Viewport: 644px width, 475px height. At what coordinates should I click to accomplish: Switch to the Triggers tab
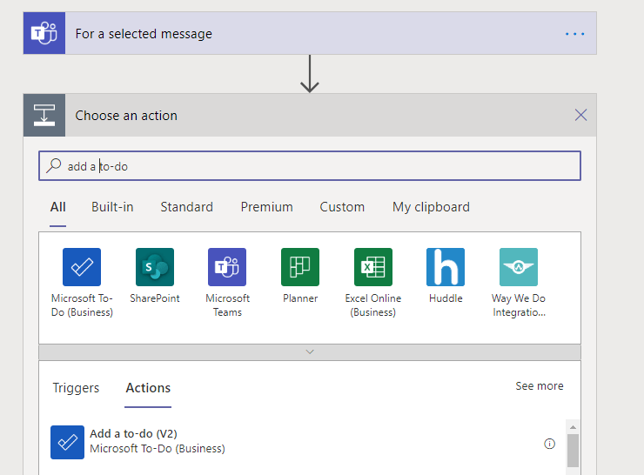click(x=76, y=388)
